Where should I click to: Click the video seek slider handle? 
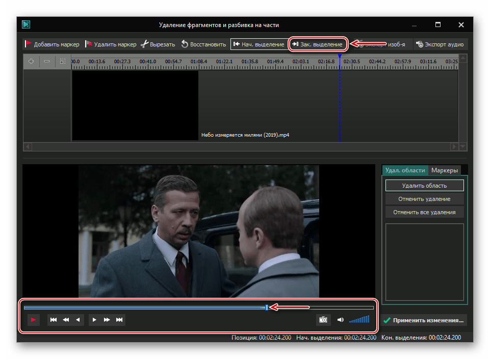click(267, 307)
